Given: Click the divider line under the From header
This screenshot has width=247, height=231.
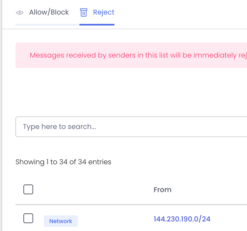Looking at the screenshot, I should click(131, 205).
